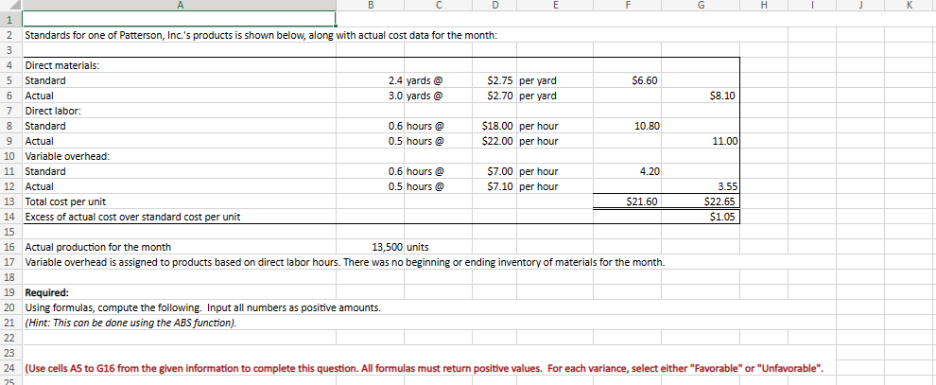Screen dimensions: 936x385
Task: Click the 'Using formulas, compute the following' instruction
Action: (202, 307)
